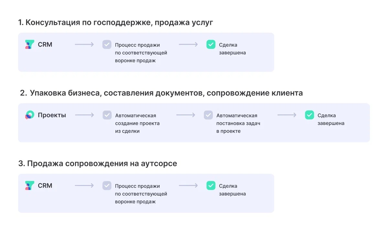Toggle the gray Процесс продажи checkbox in section 3

tap(107, 186)
